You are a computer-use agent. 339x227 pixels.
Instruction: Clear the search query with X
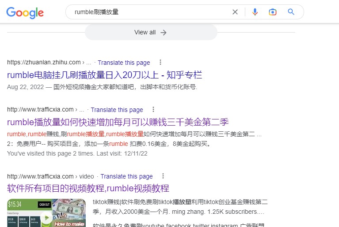(x=235, y=12)
